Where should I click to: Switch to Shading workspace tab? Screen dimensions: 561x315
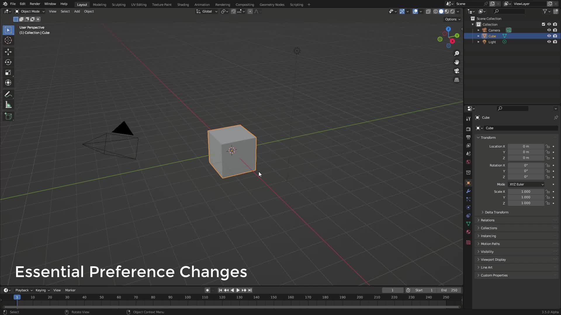click(x=183, y=4)
